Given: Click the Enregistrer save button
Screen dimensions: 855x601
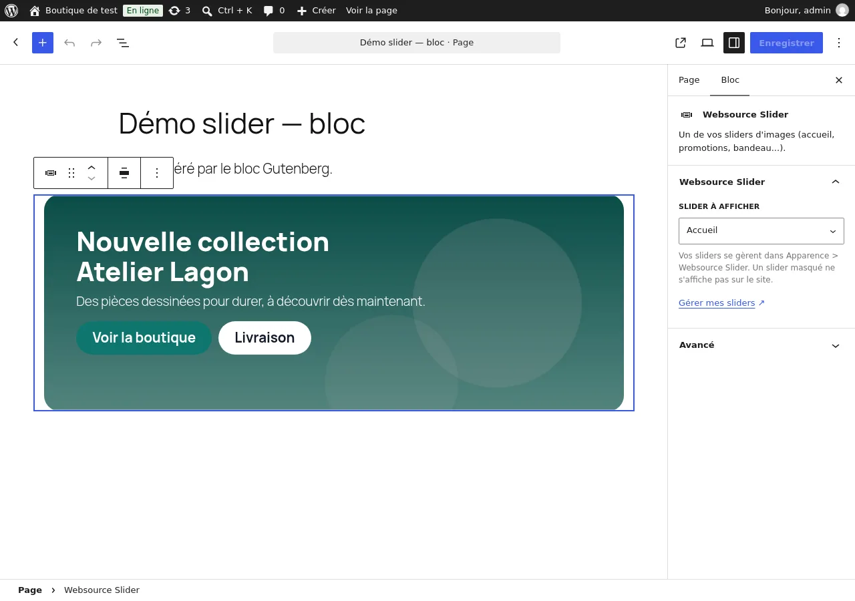Looking at the screenshot, I should (786, 43).
